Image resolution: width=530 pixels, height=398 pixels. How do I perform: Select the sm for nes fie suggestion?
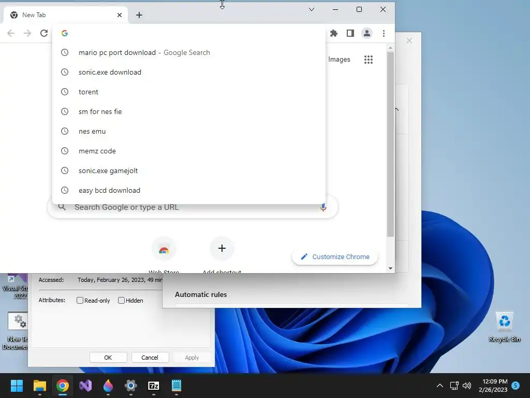[x=188, y=111]
